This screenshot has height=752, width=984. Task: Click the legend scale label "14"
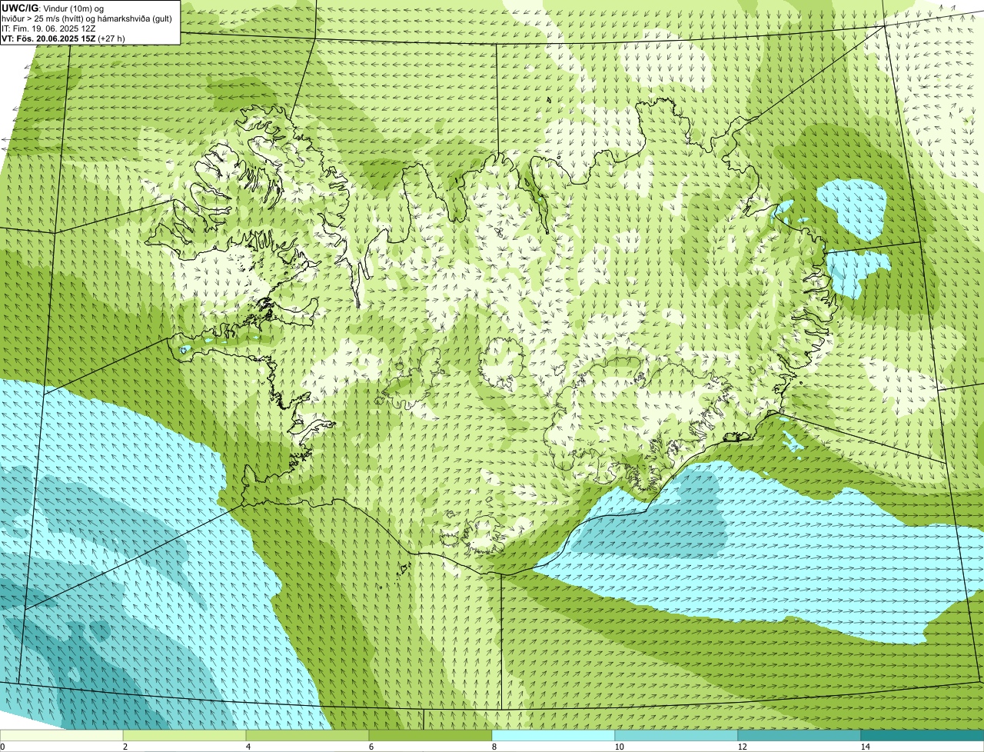865,747
